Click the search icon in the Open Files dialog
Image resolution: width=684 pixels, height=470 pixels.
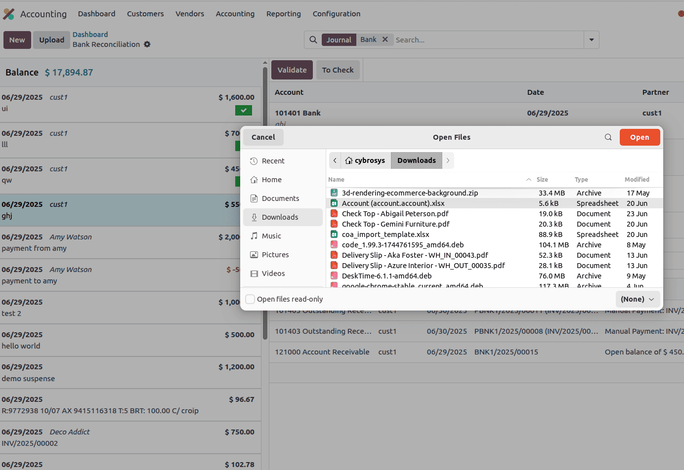pos(608,137)
